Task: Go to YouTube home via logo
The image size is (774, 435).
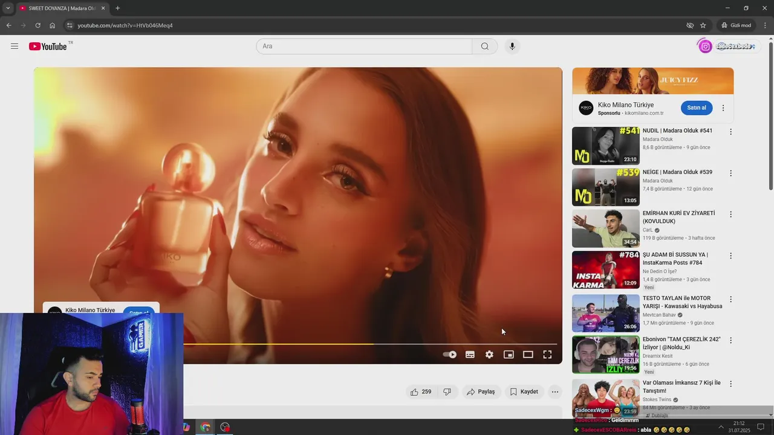Action: coord(48,47)
